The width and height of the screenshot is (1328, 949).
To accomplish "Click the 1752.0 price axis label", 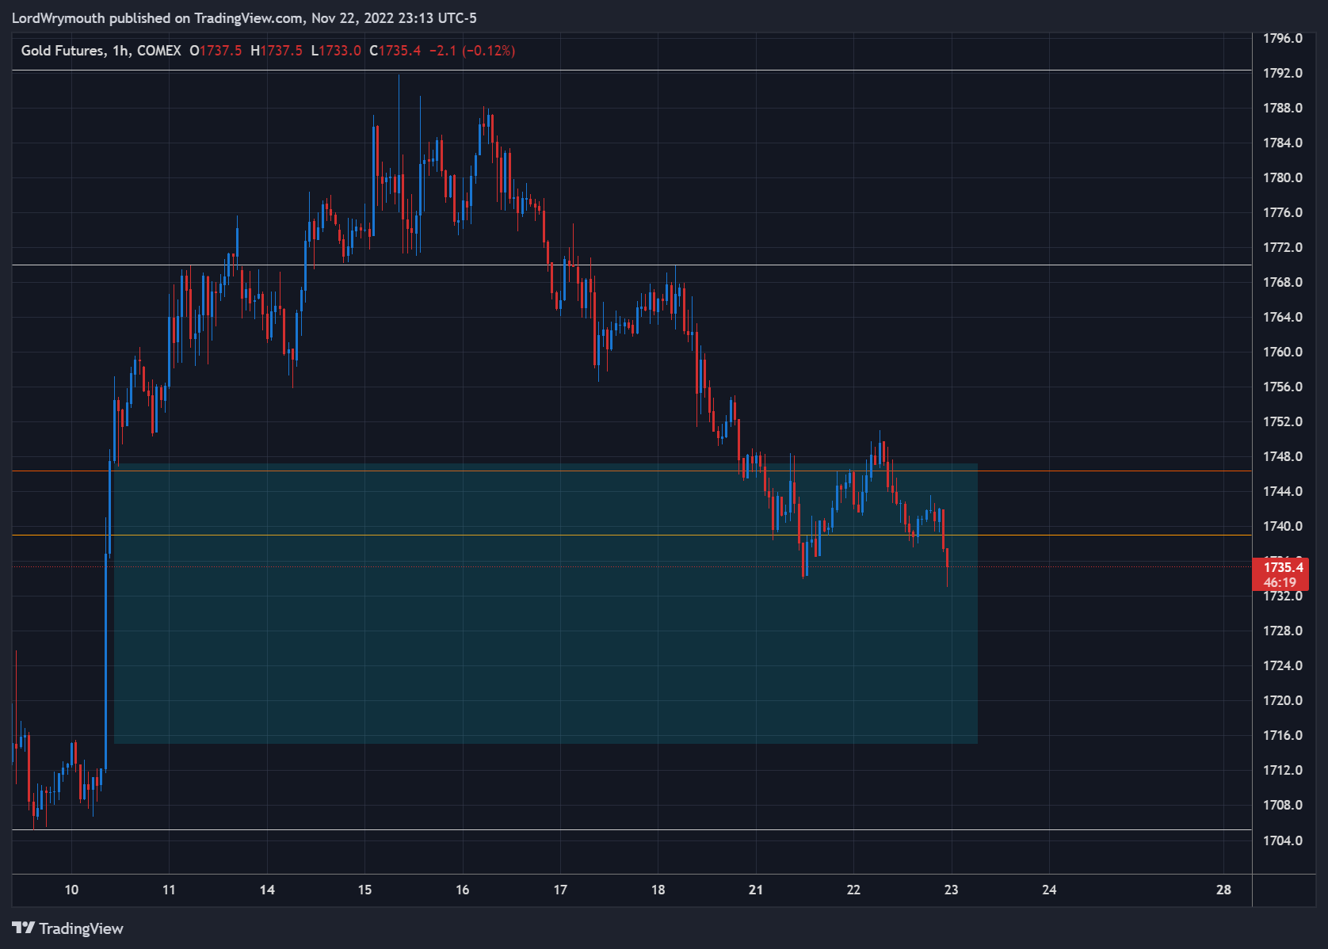I will [1283, 421].
